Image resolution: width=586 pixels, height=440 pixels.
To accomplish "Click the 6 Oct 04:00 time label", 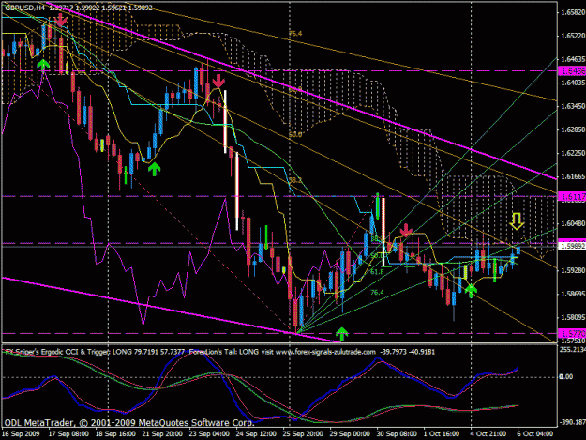I will tap(534, 434).
